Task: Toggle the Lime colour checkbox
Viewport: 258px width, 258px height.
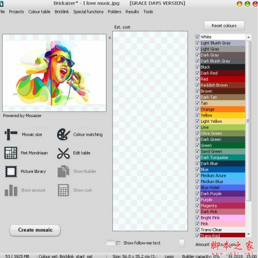Action: click(198, 127)
